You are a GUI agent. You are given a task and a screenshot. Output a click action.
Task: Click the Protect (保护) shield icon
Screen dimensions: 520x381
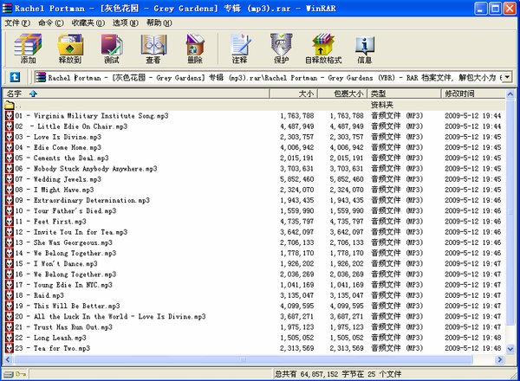(281, 48)
